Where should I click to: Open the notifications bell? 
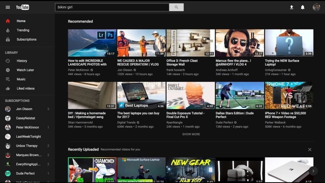tap(303, 7)
